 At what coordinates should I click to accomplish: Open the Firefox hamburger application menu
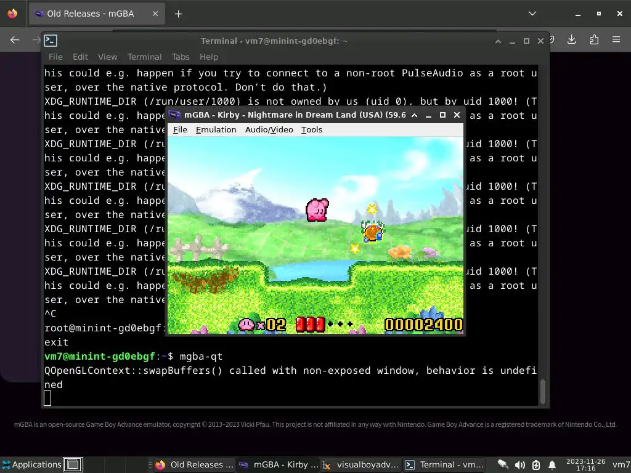click(616, 39)
